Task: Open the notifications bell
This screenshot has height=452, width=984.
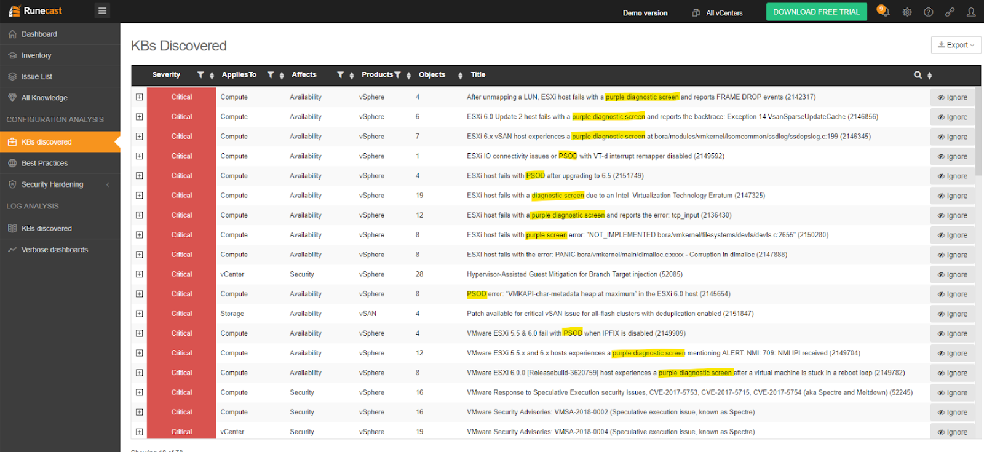Action: [884, 12]
